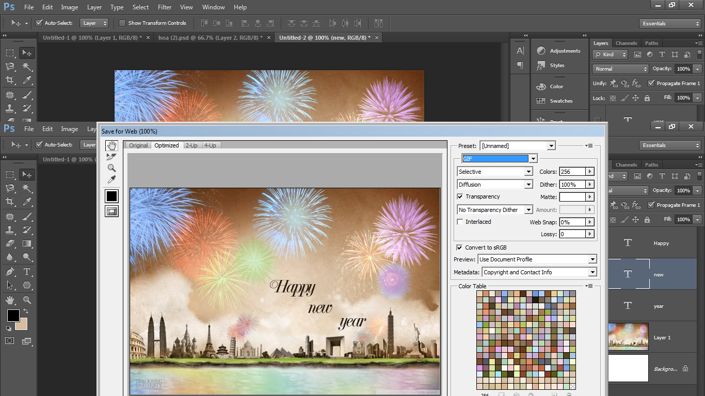This screenshot has height=396, width=705.
Task: Enable Show Transform Controls
Action: click(x=122, y=23)
